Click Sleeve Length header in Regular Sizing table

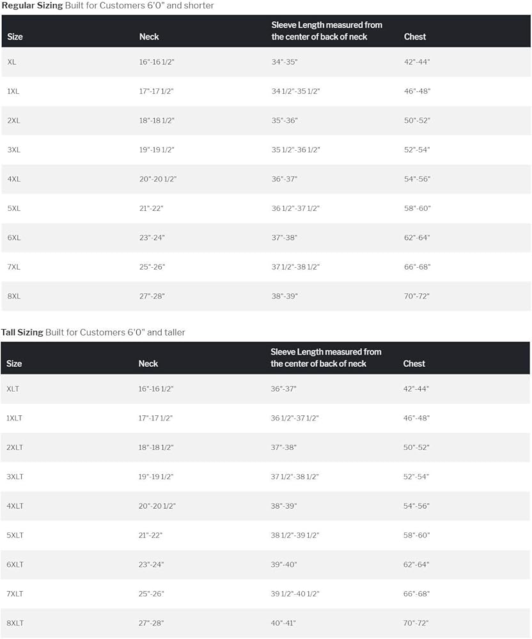point(327,31)
